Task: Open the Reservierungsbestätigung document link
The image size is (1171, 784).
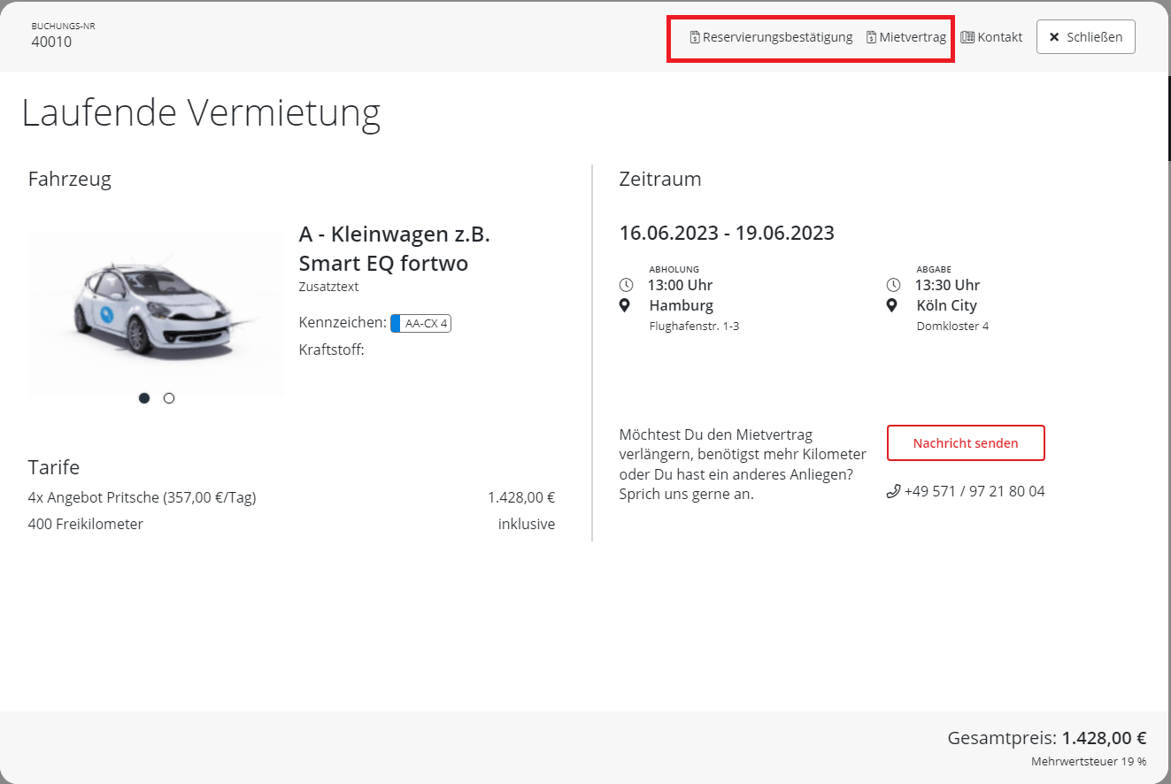Action: [777, 37]
